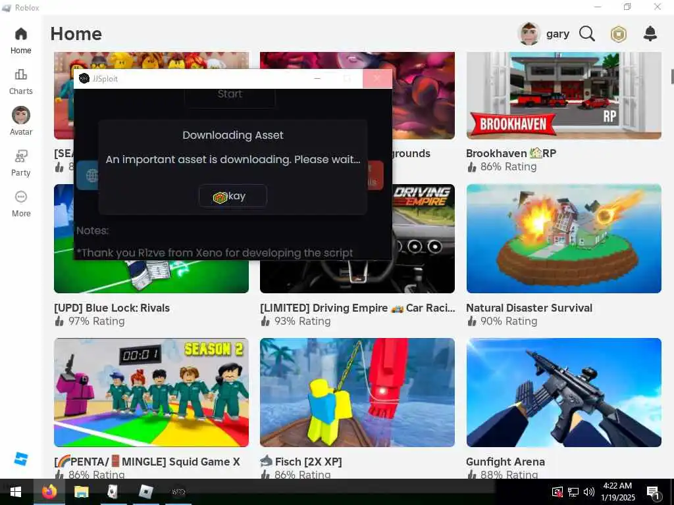
Task: Click the 97% Rating under Blue Lock
Action: [90, 321]
